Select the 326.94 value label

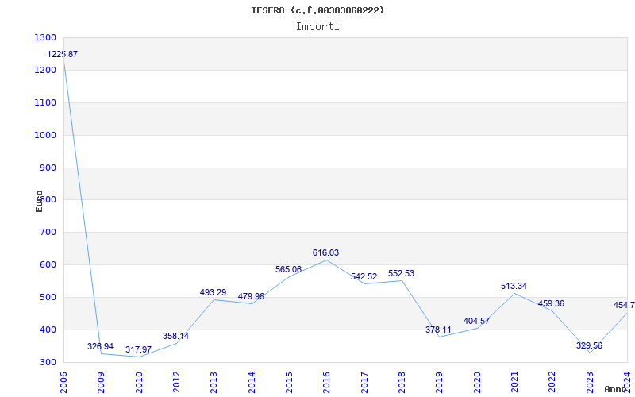pos(101,346)
